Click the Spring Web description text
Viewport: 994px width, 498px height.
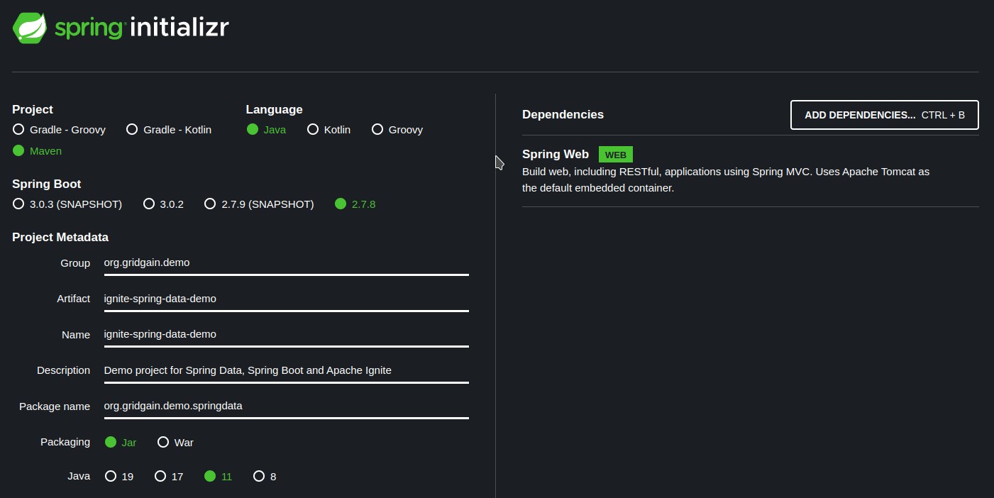coord(726,180)
